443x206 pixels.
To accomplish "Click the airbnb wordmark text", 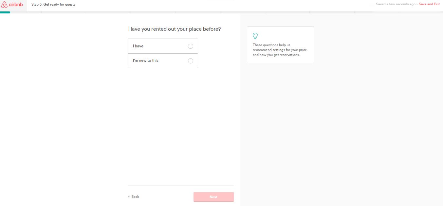I will (16, 4).
